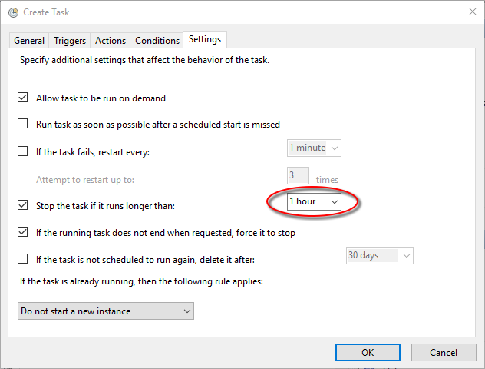Check the restart if task fails option
The height and width of the screenshot is (369, 485).
click(x=23, y=151)
